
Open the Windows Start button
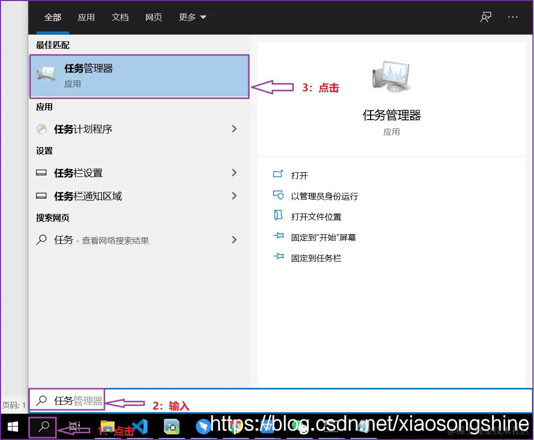[13, 427]
